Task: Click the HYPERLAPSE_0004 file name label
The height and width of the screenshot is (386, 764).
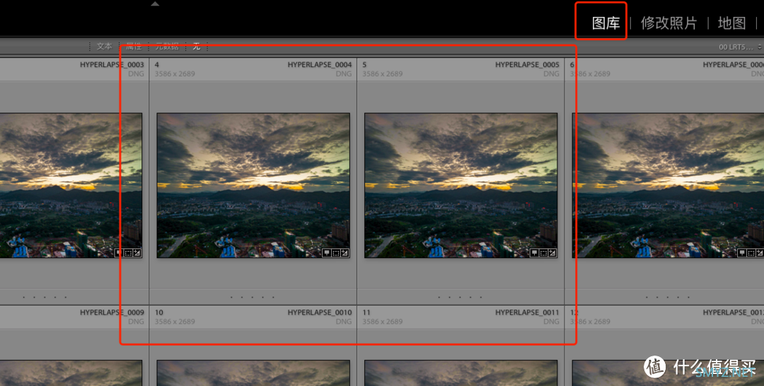Action: (x=320, y=65)
